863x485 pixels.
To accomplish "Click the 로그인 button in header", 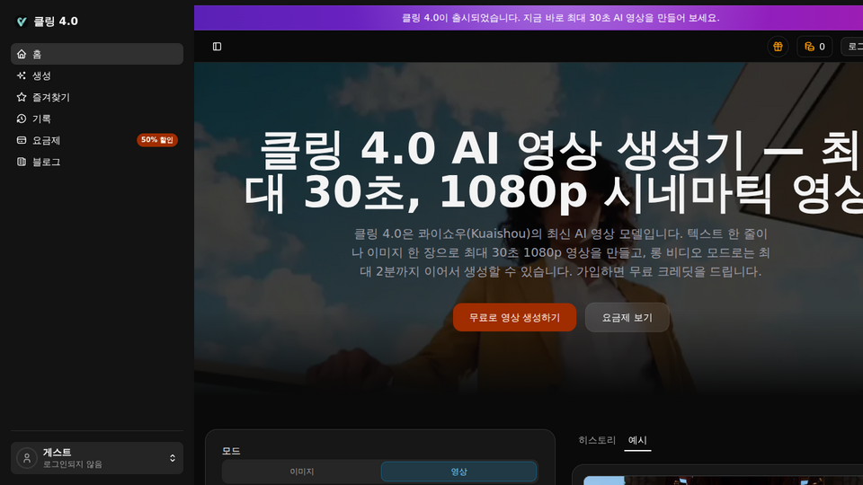I will point(852,47).
